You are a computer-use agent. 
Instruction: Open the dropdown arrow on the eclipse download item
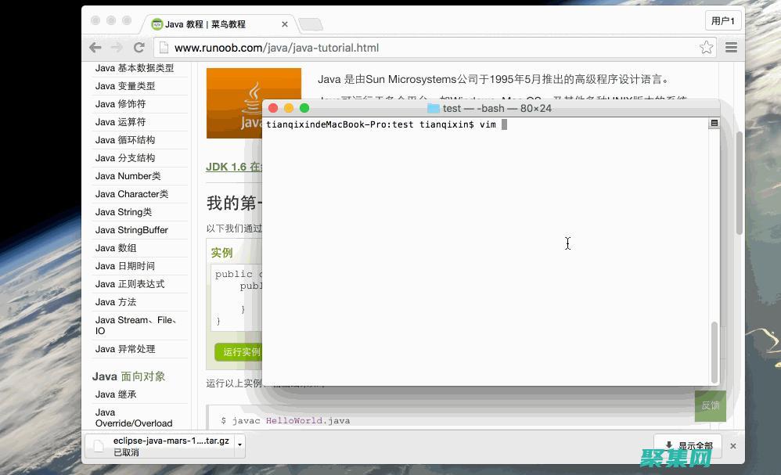tap(240, 445)
